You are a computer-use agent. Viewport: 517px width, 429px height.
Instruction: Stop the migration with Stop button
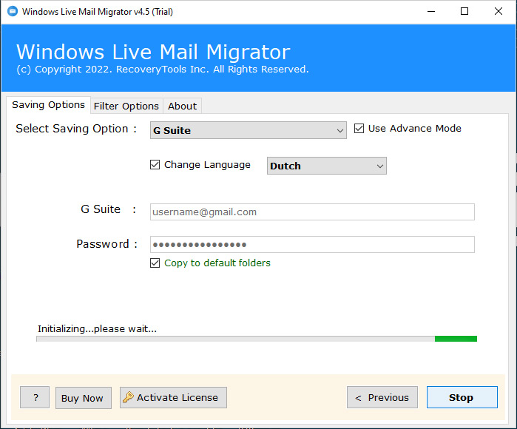pyautogui.click(x=462, y=397)
